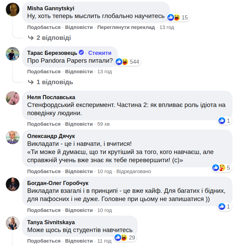Toggle Подобається on Олександр Дячук's comment
This screenshot has width=244, height=246.
click(x=44, y=171)
